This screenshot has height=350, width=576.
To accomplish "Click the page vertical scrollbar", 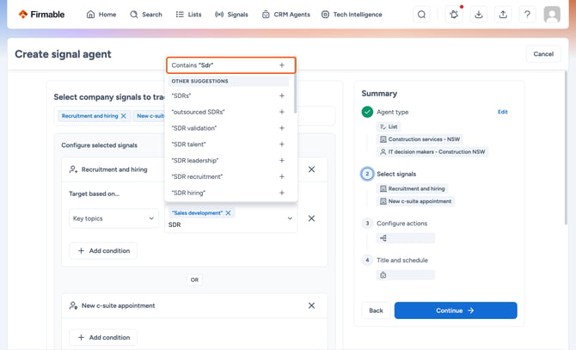I will 566,147.
